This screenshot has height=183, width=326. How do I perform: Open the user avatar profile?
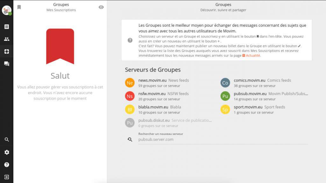tap(7, 10)
